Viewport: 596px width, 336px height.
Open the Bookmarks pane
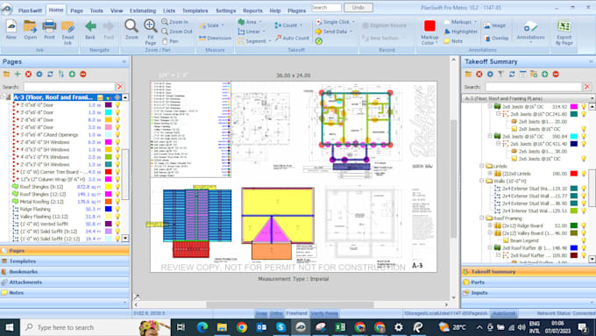click(x=65, y=272)
